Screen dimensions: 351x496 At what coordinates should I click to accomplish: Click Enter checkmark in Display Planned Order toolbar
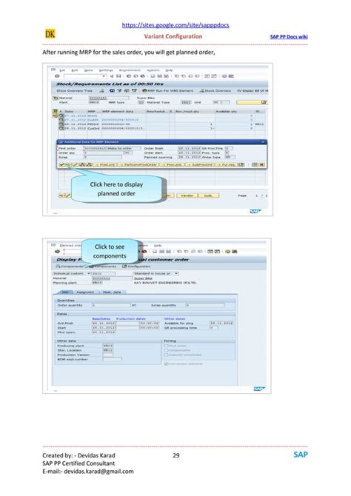(x=57, y=252)
